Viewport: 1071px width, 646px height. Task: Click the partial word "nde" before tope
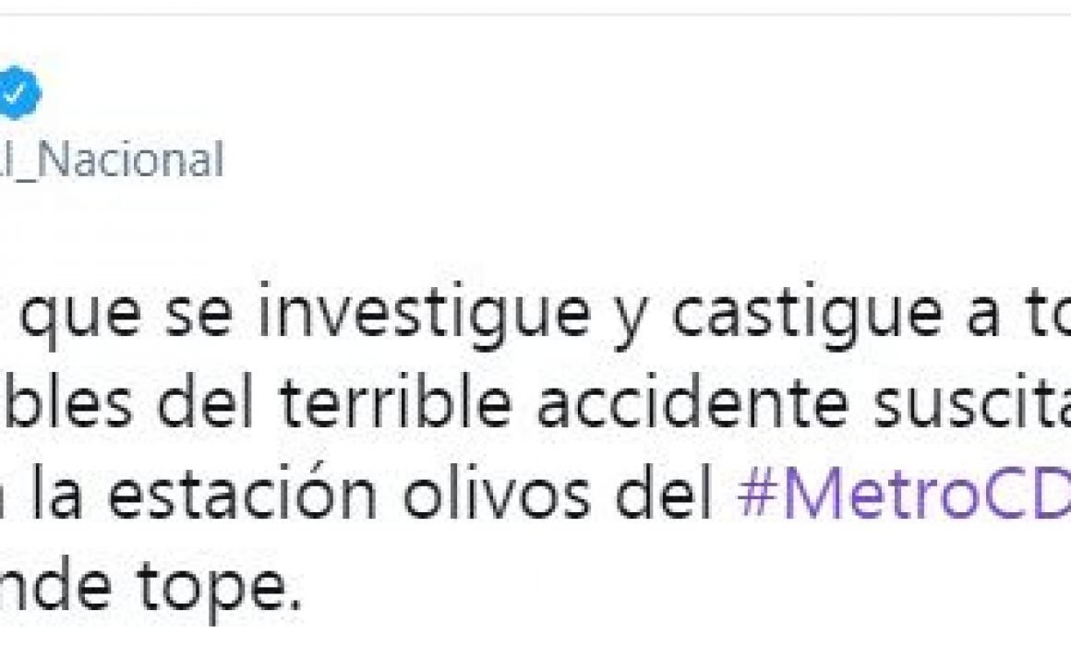[x=56, y=583]
